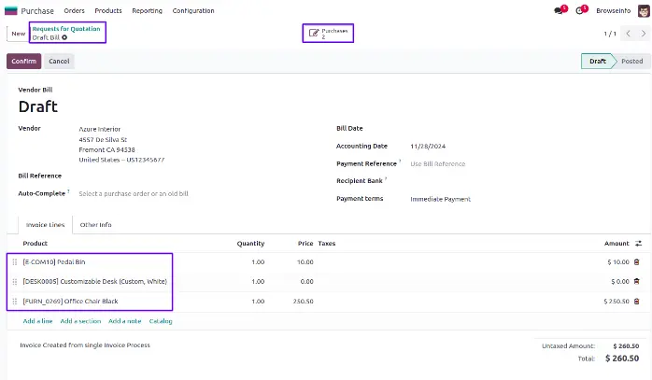Click the drag handle for Pedal Bin row
Image resolution: width=652 pixels, height=380 pixels.
click(14, 262)
